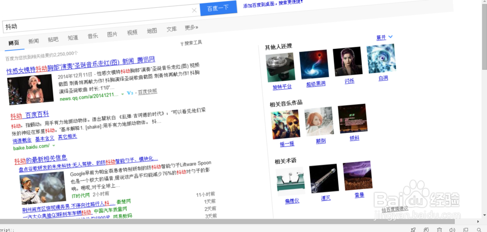Viewport: 487px width, 232px height.
Task: Expand the 展开 section in the sidebar
Action: pos(385,38)
